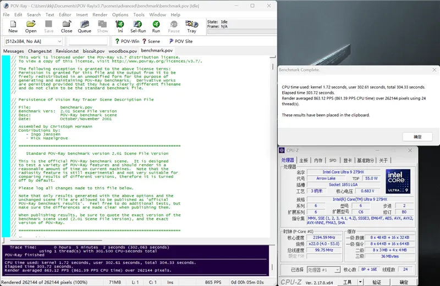
Task: Start rendering with the Run icon
Action: point(156,26)
